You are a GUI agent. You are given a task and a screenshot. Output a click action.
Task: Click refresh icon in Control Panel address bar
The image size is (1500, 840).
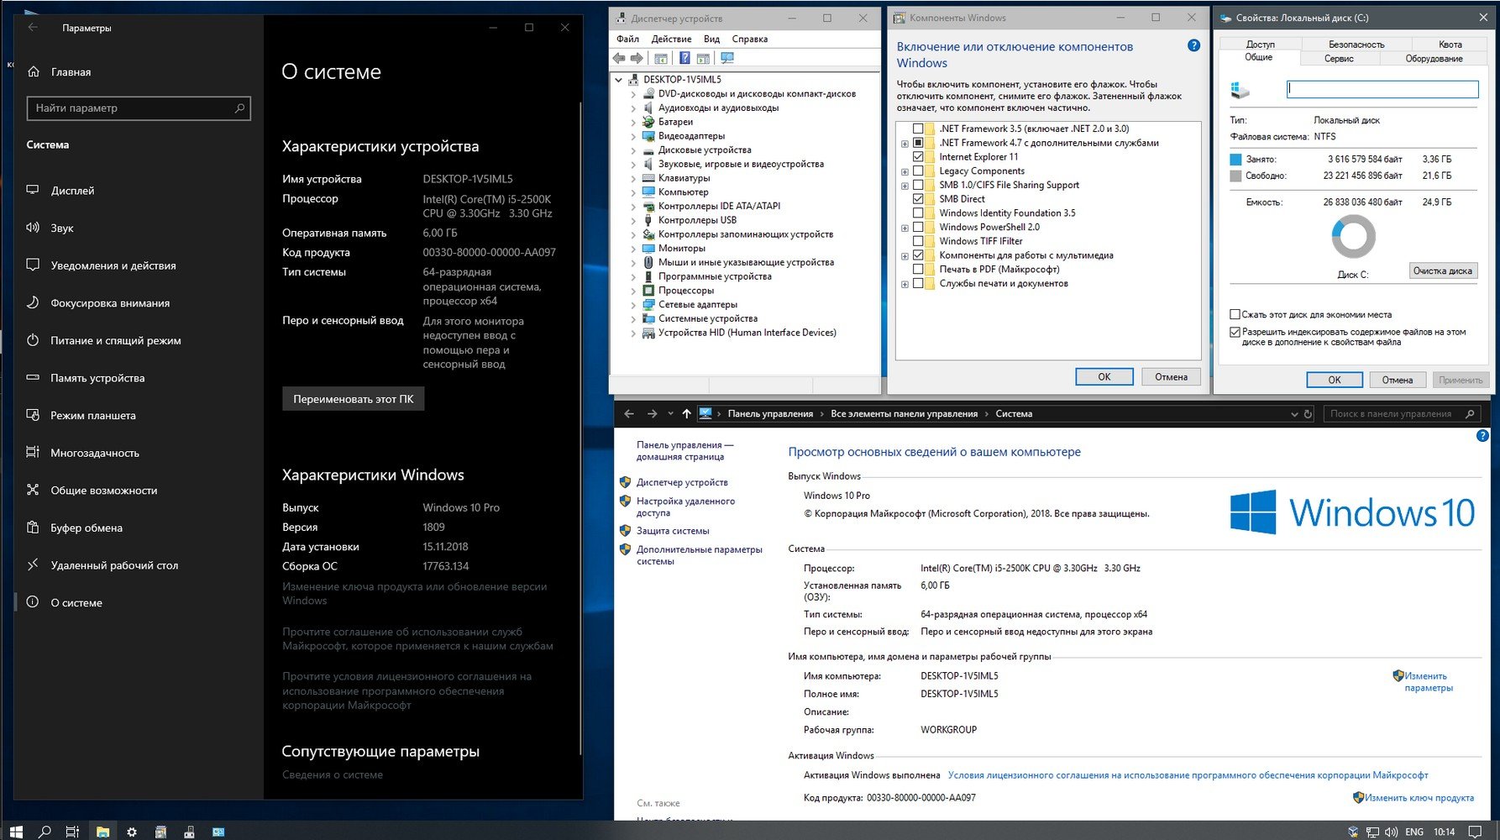click(x=1308, y=413)
